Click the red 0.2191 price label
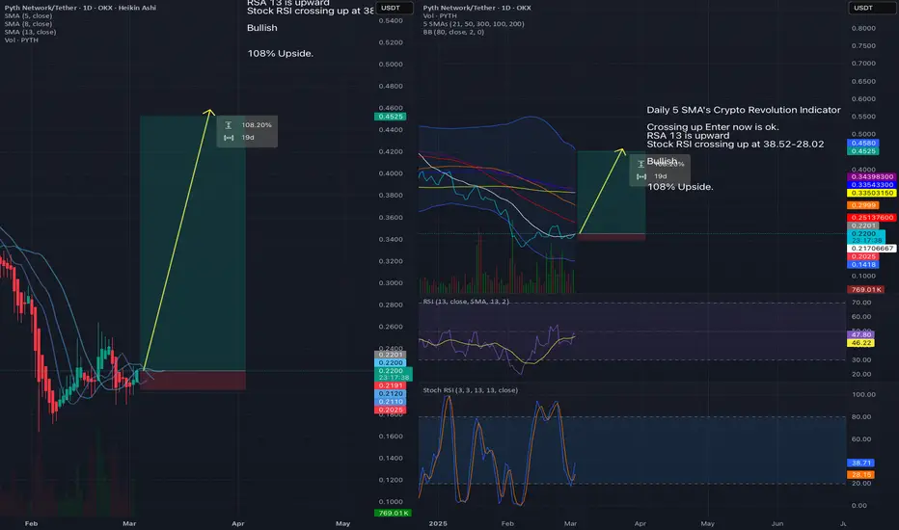899x530 pixels. click(x=391, y=385)
